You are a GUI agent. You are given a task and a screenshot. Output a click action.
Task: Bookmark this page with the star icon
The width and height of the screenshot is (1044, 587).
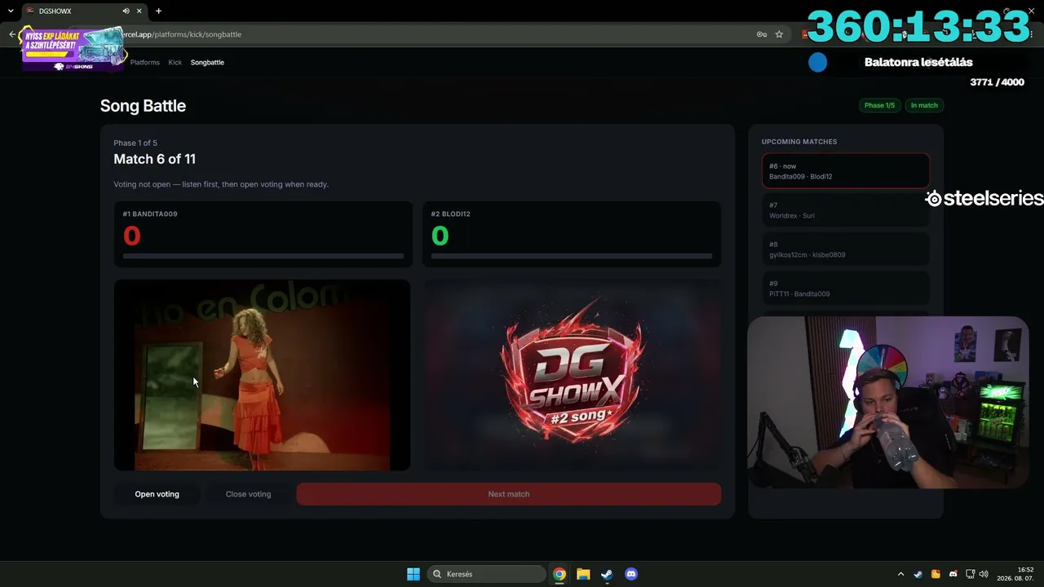(779, 34)
